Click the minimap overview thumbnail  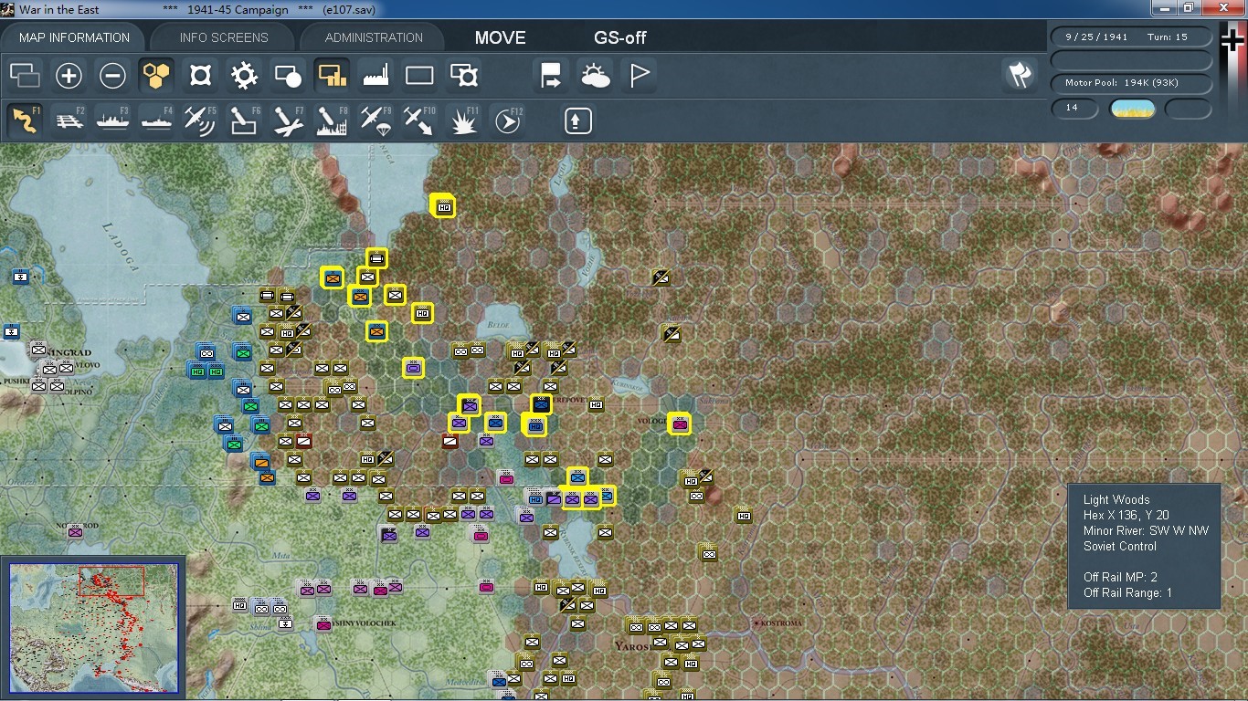point(94,629)
